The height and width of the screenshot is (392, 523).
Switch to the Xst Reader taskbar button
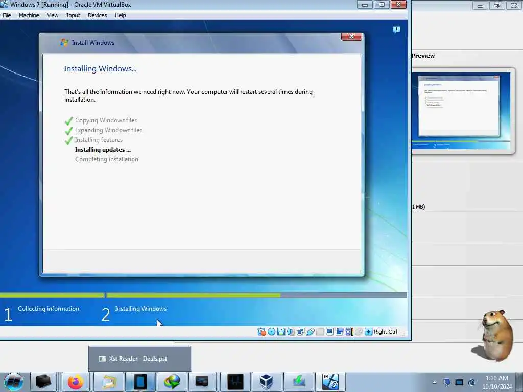click(x=140, y=382)
